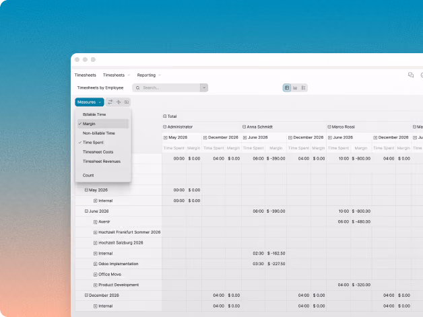Click the $ -227.50 Odoo margin cell
Image resolution: width=423 pixels, height=317 pixels.
276,264
